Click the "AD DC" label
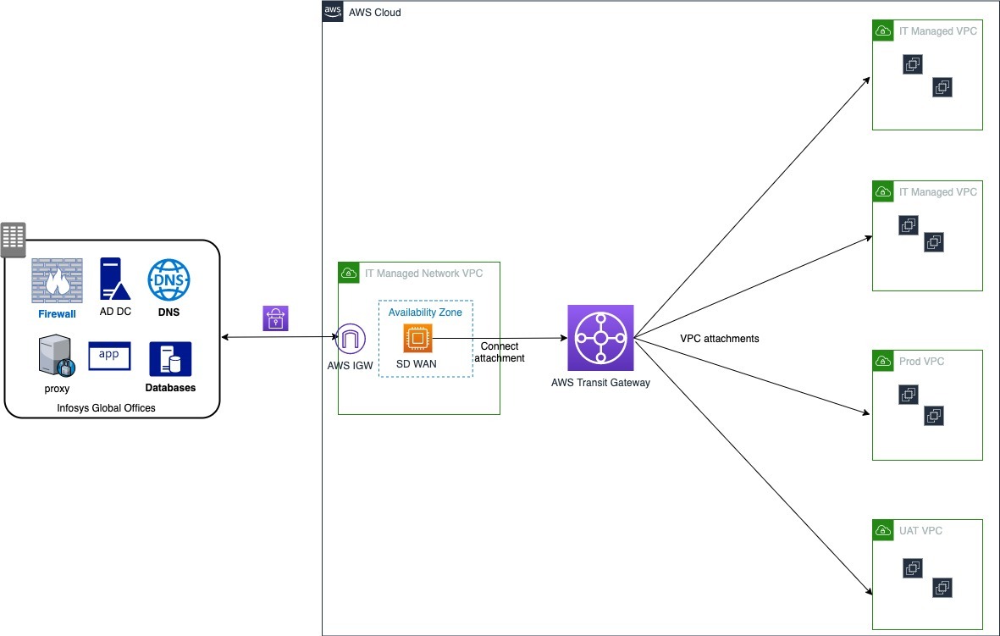The height and width of the screenshot is (636, 1000). [115, 312]
